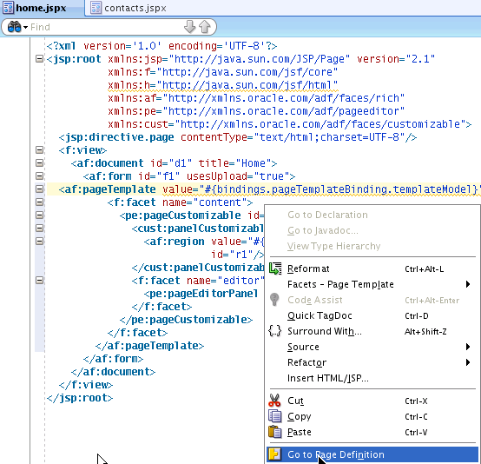481x464 pixels.
Task: Click the binoculars search icon
Action: 14,27
